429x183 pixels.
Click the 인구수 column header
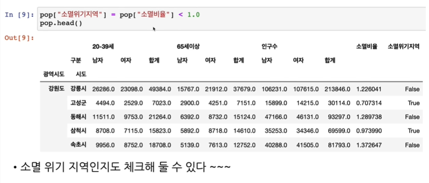point(270,47)
